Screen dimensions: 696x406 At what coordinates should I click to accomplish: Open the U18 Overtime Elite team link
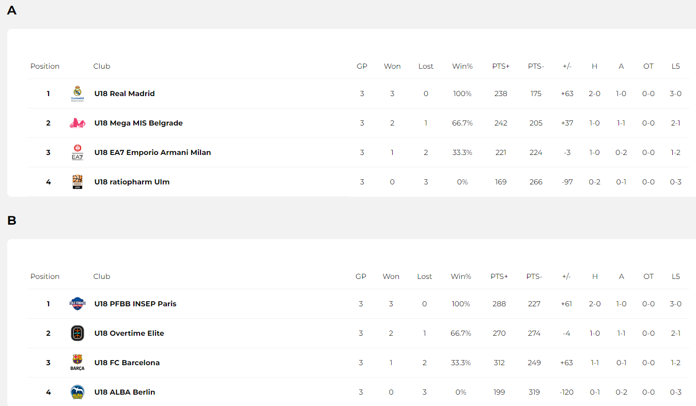[x=129, y=333]
